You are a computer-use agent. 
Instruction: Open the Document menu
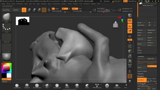click(x=20, y=4)
